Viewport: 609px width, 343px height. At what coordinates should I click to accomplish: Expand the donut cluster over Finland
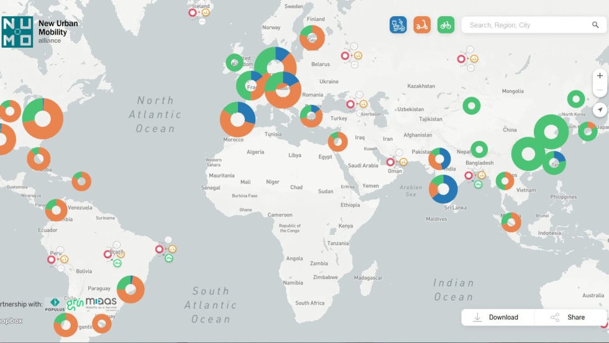click(312, 38)
